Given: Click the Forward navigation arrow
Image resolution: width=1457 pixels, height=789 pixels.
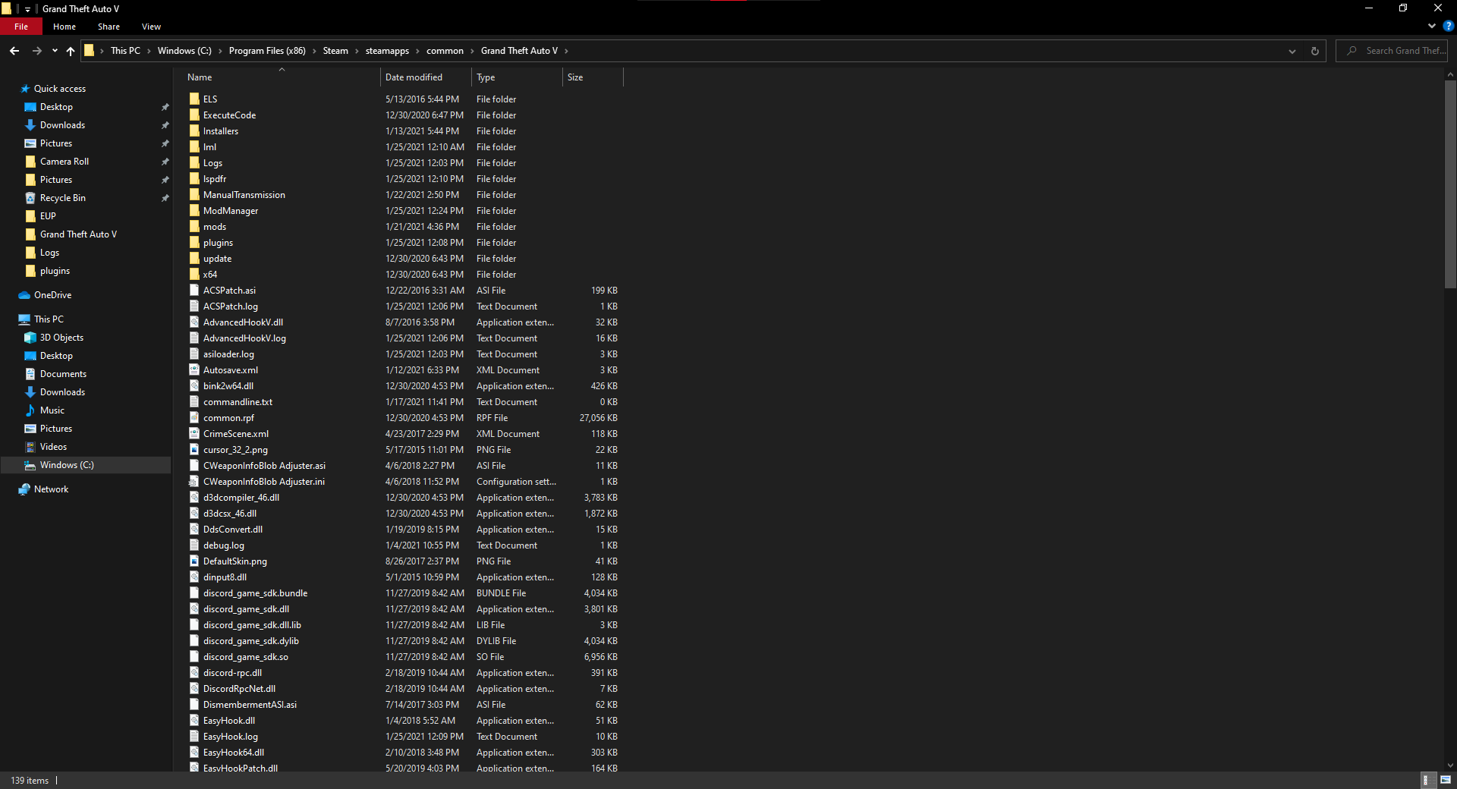Looking at the screenshot, I should pos(36,51).
